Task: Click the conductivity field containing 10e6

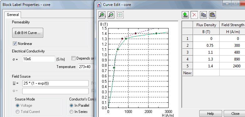Action: click(x=39, y=59)
